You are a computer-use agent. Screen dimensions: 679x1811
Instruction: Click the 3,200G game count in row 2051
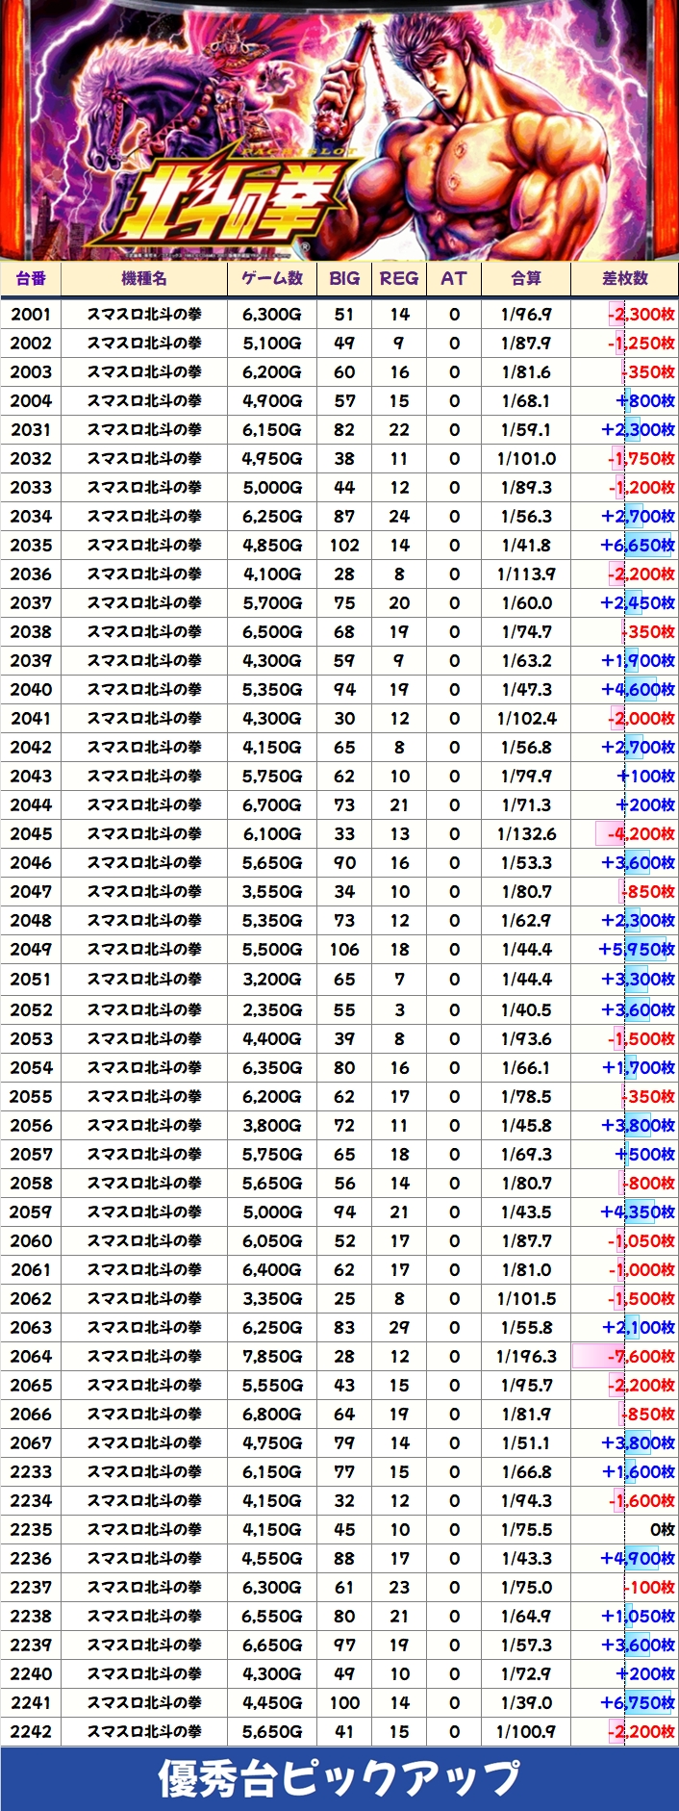(272, 979)
